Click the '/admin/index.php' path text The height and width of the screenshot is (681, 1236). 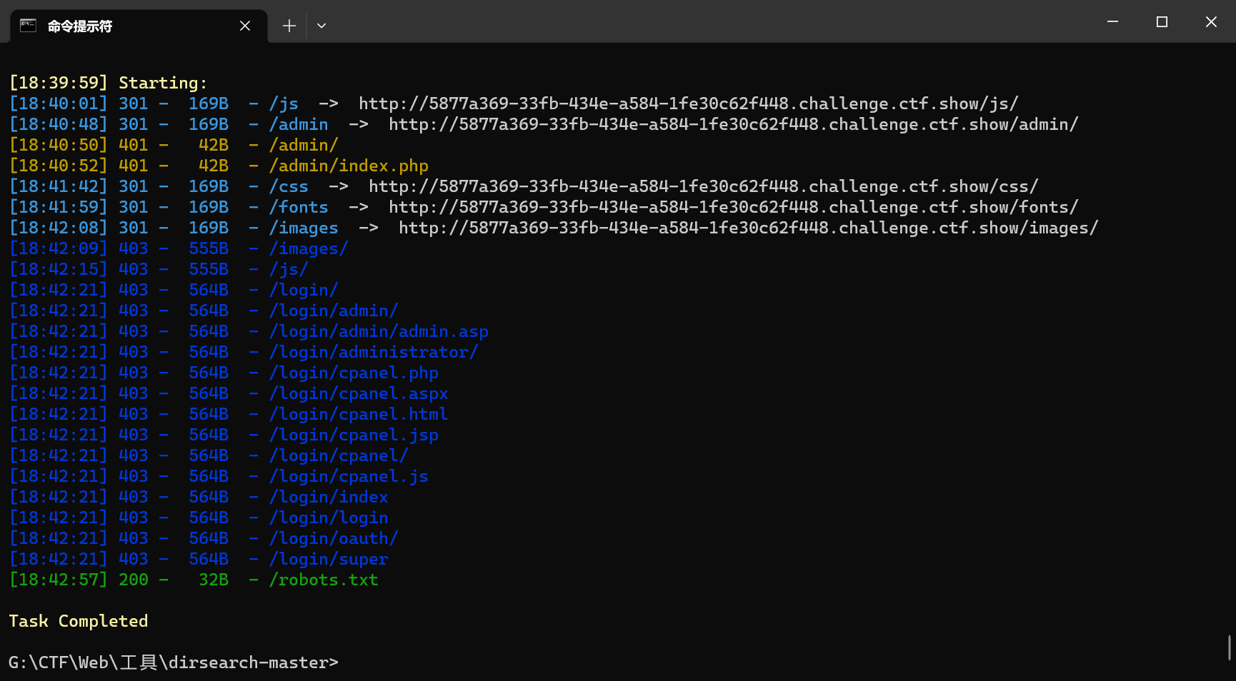coord(349,166)
